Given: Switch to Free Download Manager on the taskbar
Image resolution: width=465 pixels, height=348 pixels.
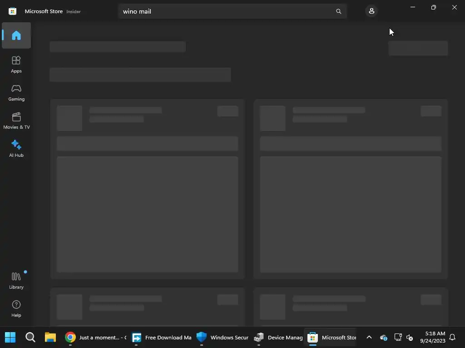Looking at the screenshot, I should pos(162,337).
